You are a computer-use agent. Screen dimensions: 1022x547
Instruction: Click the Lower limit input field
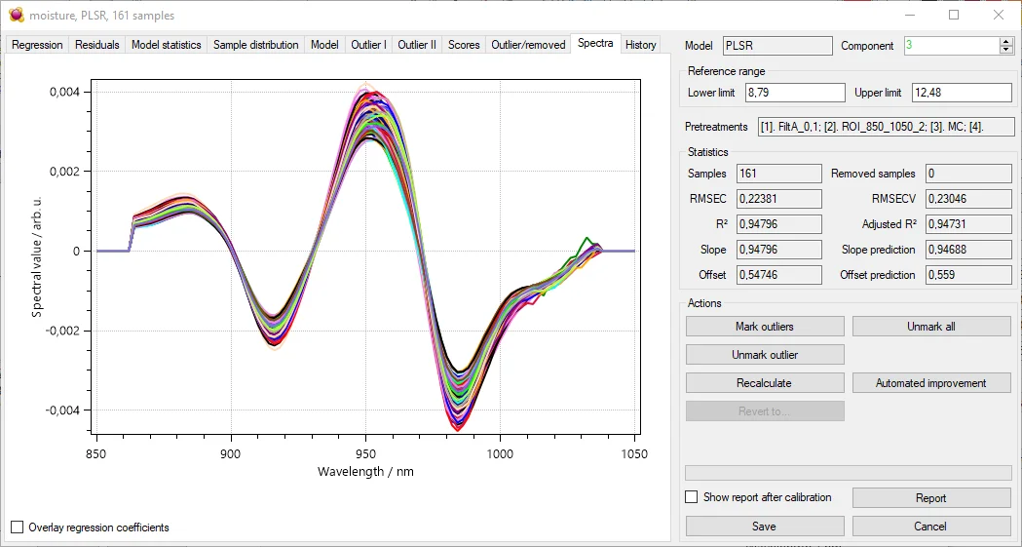(x=794, y=93)
